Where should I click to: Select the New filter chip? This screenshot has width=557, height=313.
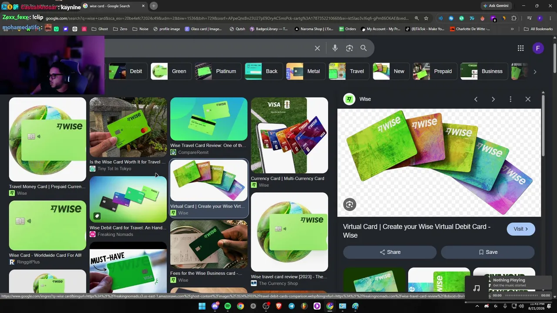pos(390,71)
